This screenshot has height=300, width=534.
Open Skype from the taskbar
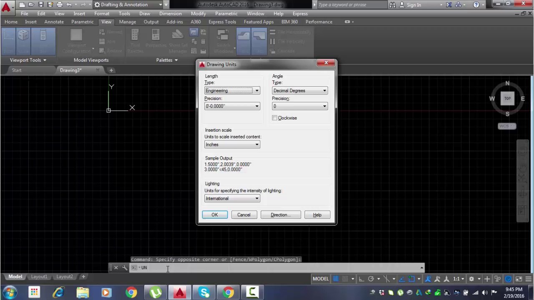tap(204, 292)
